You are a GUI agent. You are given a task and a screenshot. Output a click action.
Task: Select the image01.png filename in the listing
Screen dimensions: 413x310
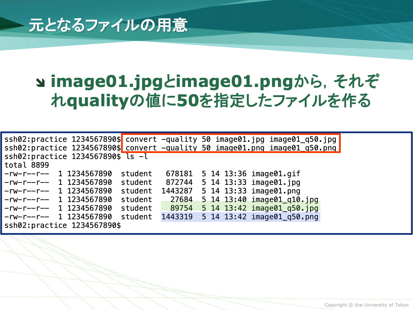(276, 191)
